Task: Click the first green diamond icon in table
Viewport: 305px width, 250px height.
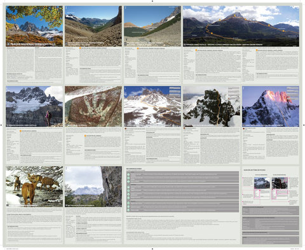Action: [128, 175]
